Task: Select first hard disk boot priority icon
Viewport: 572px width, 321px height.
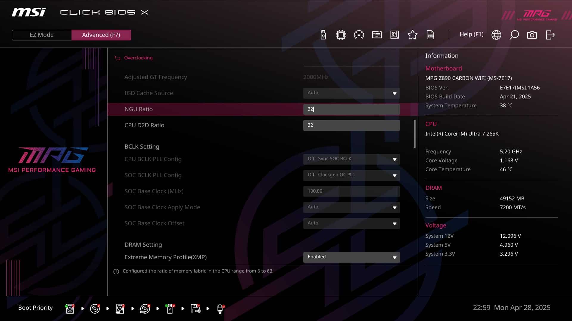Action: [x=70, y=309]
